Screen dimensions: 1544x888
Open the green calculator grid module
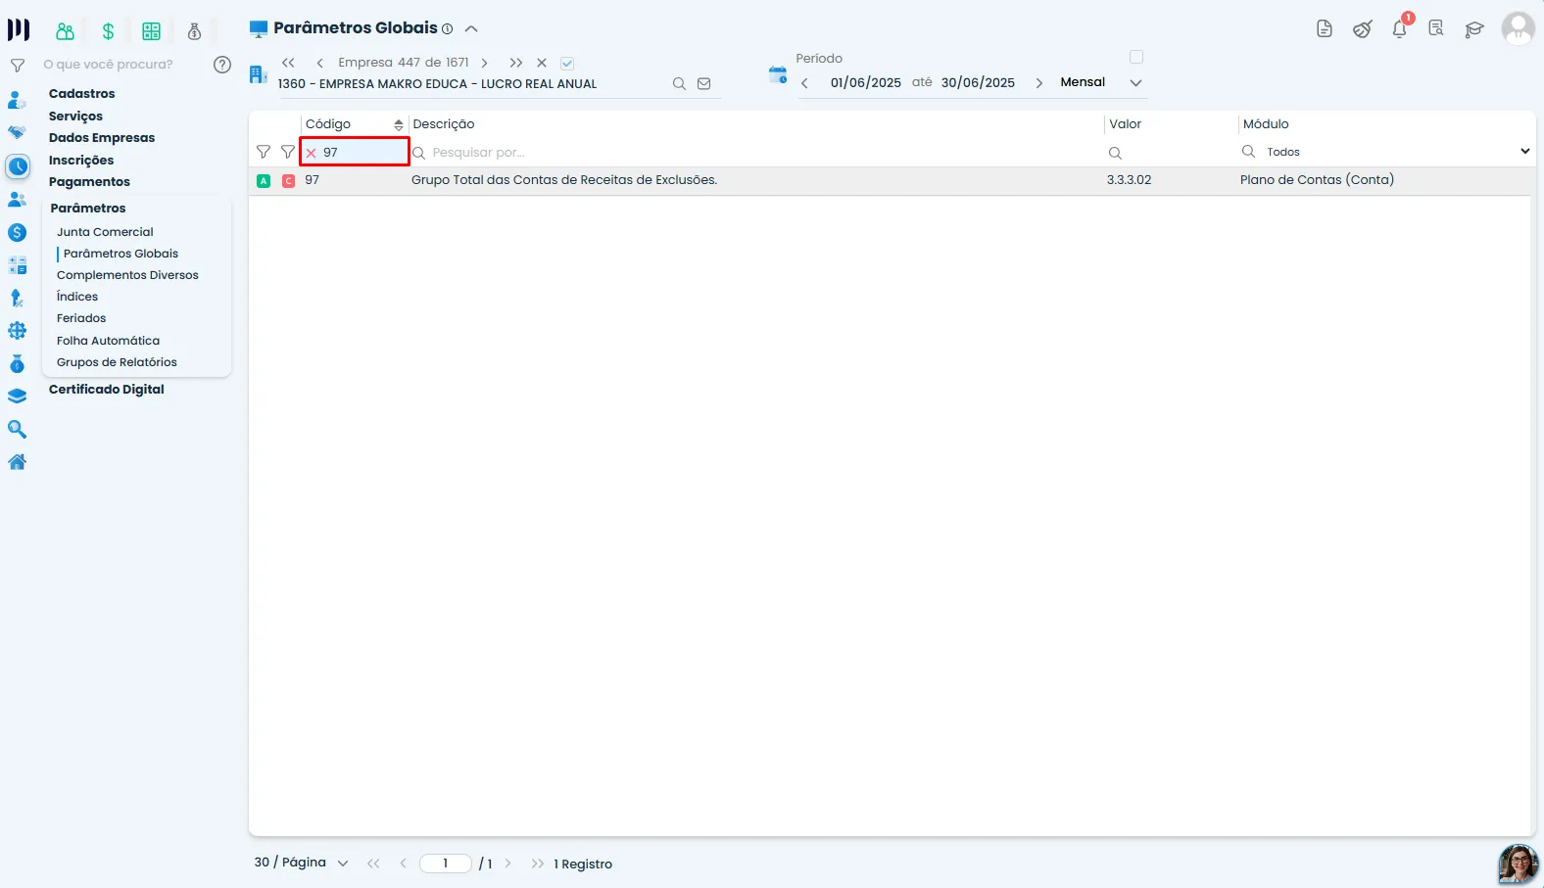(151, 31)
